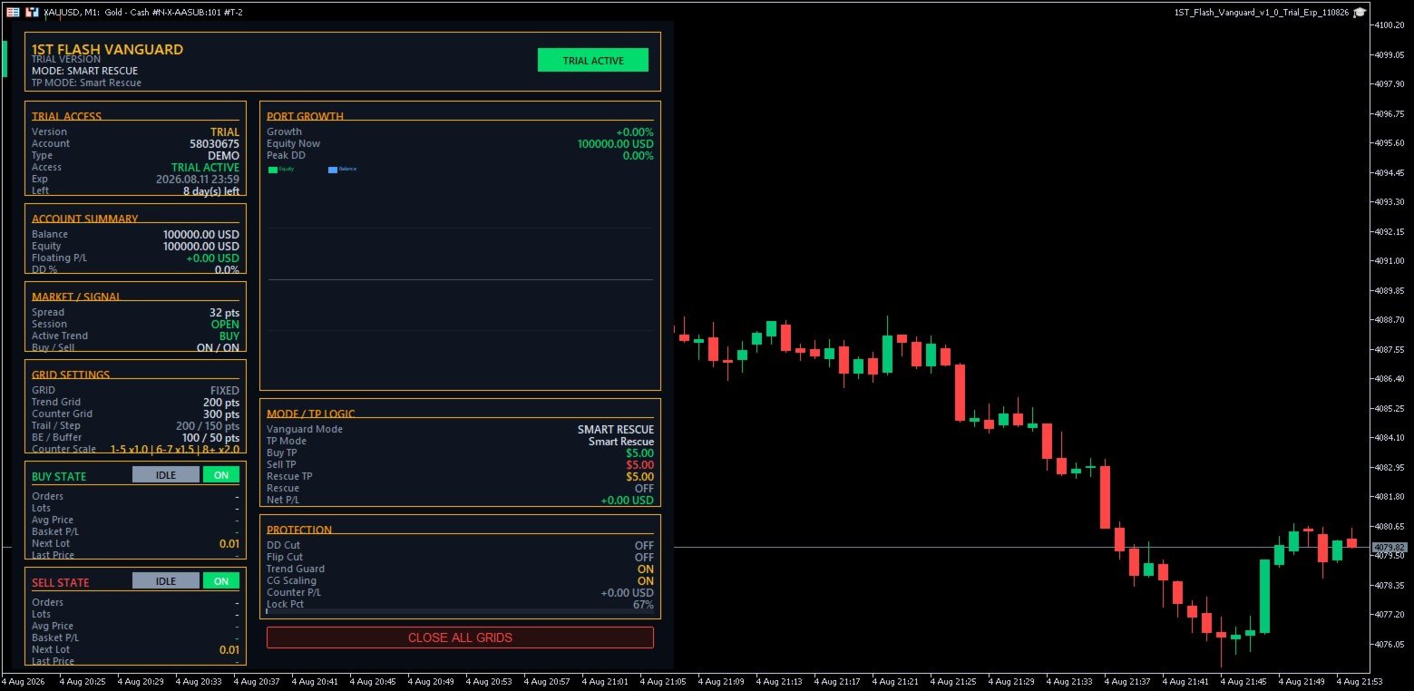The height and width of the screenshot is (691, 1414).
Task: Select the PORT GROWTH panel header
Action: pyautogui.click(x=305, y=116)
